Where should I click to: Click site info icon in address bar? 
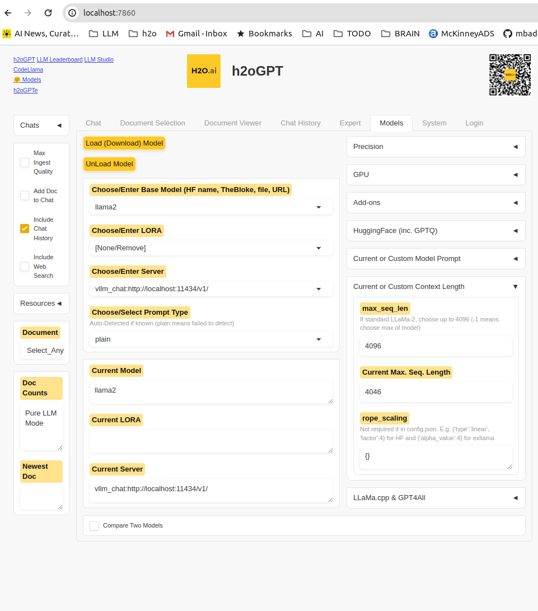coord(72,12)
